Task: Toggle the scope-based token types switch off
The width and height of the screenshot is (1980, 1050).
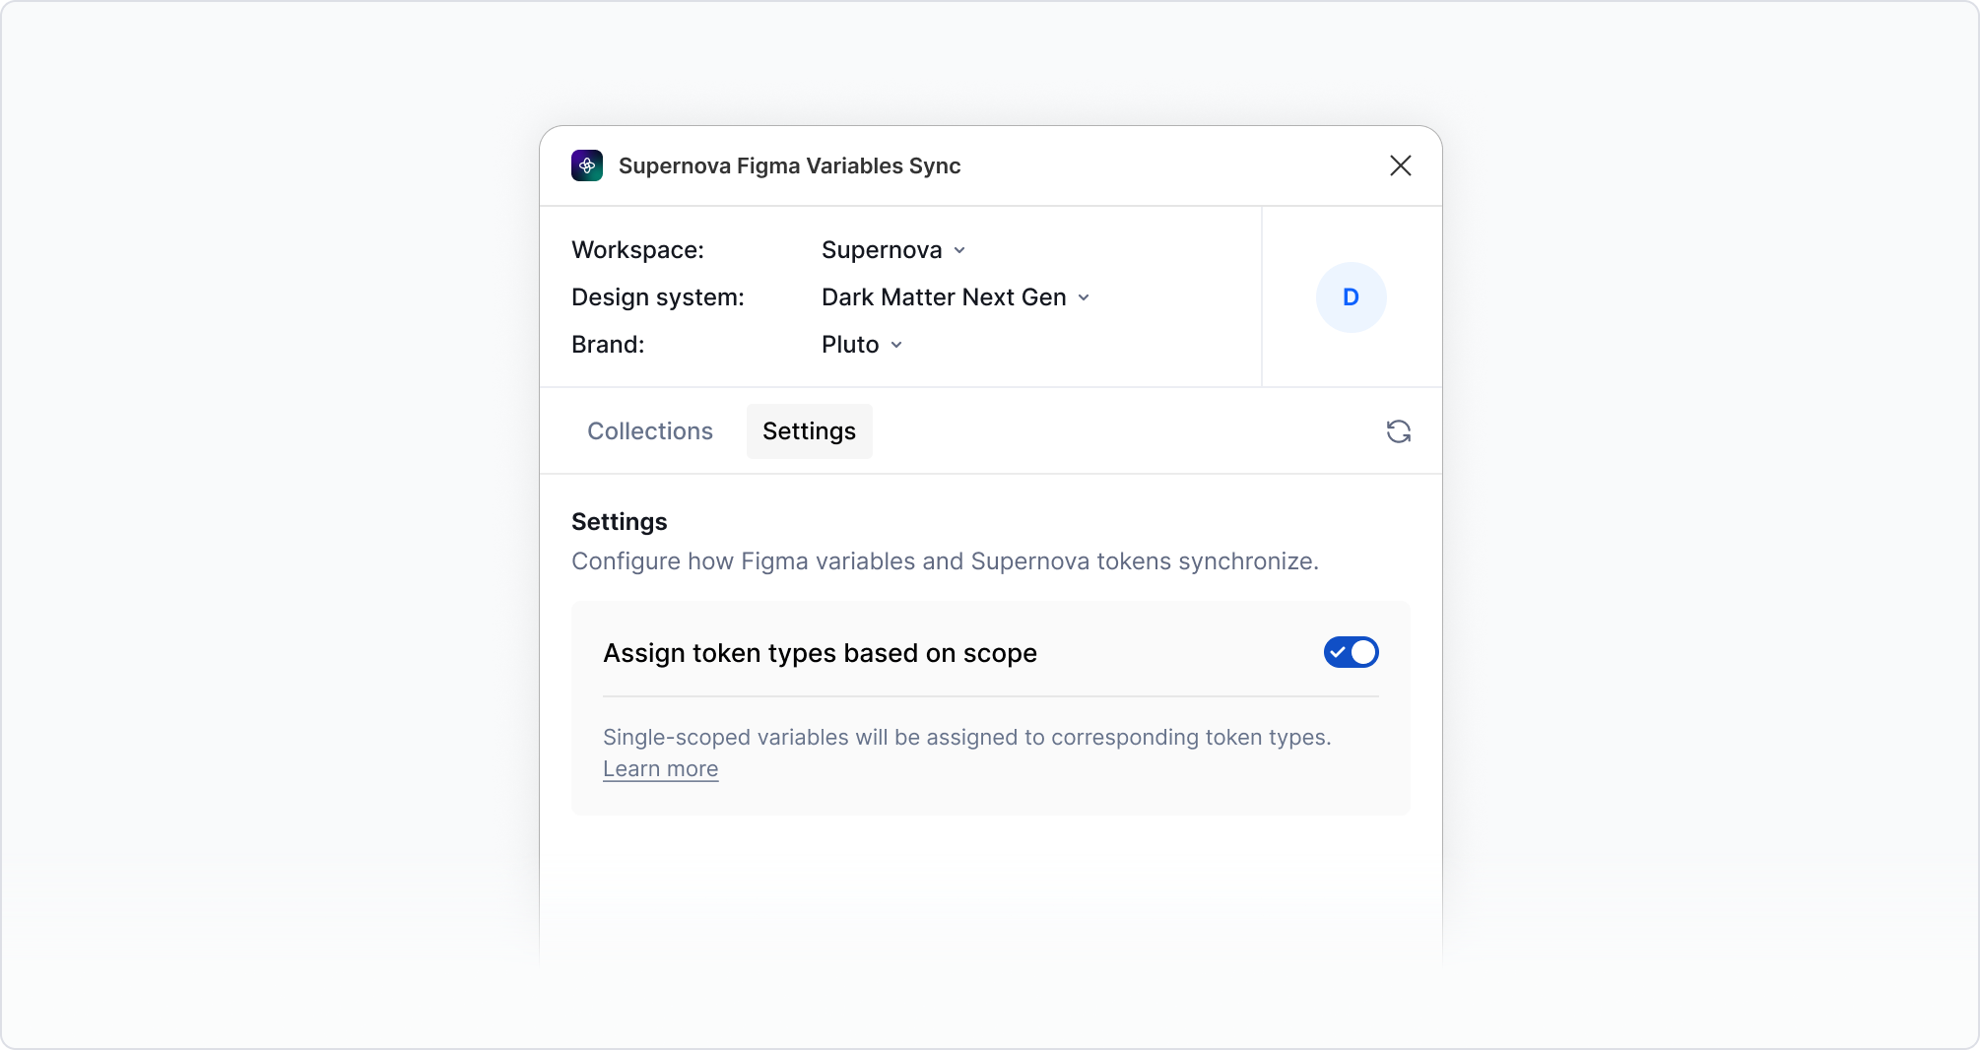Action: (1352, 652)
